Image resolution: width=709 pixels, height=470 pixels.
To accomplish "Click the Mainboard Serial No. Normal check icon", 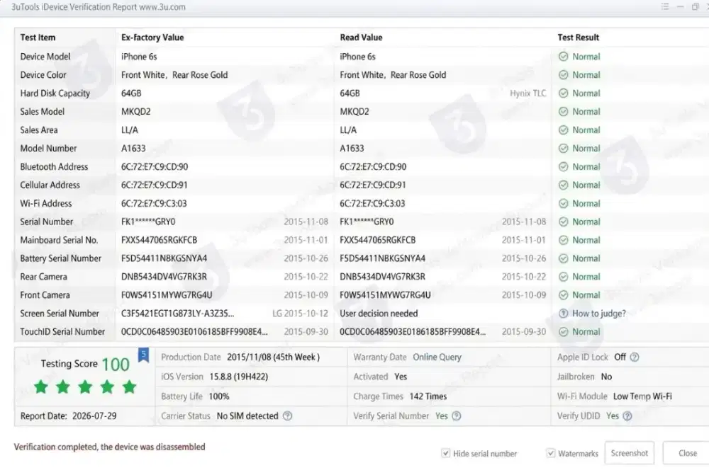I will tap(563, 240).
